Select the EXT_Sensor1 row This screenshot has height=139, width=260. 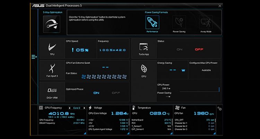[x=151, y=129]
